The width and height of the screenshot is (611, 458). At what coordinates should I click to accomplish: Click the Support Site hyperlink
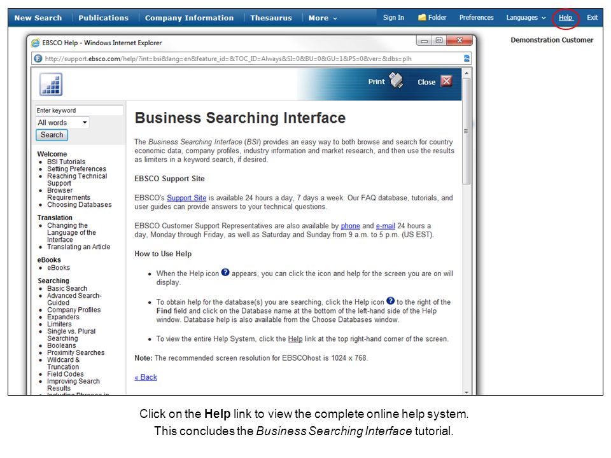(x=186, y=198)
